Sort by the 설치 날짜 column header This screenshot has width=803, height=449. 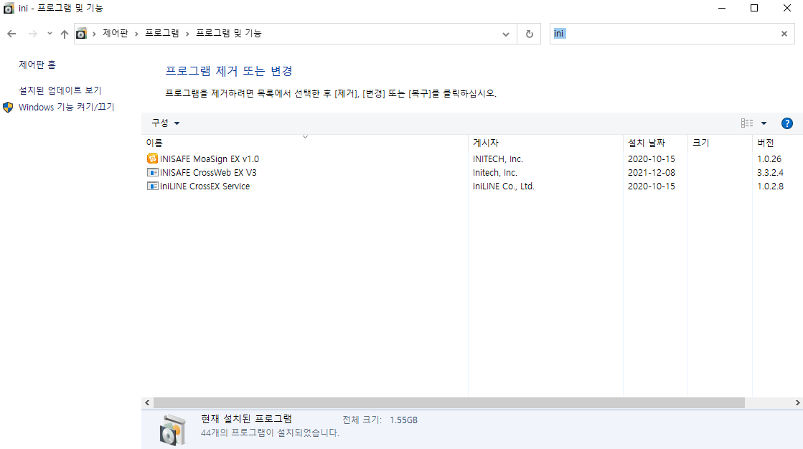pyautogui.click(x=655, y=143)
